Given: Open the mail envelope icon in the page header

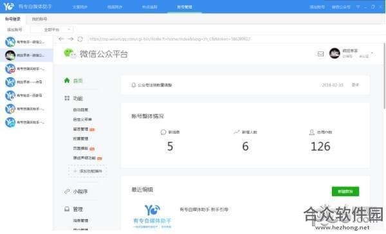Looking at the screenshot, I should (x=320, y=53).
